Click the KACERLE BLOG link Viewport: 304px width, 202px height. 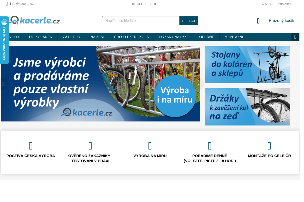click(x=145, y=4)
